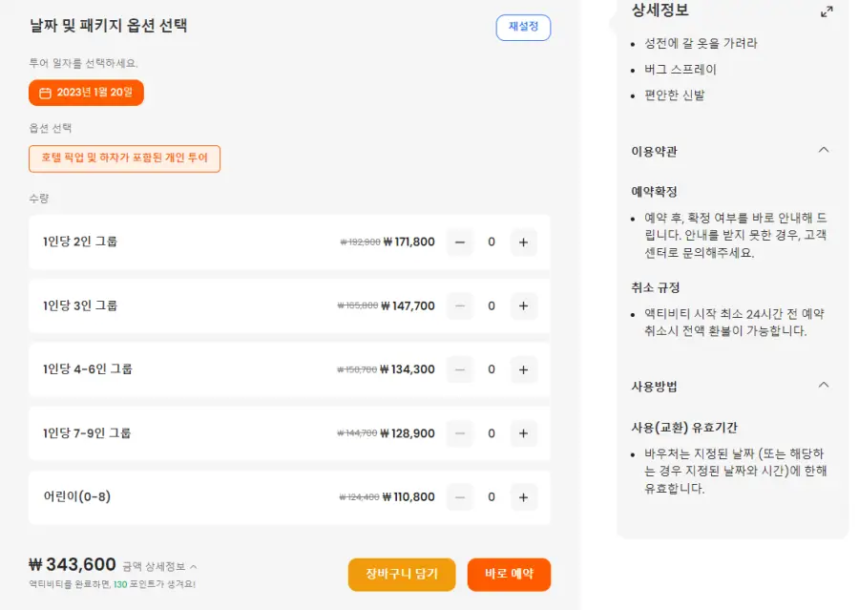
Task: Click the 1인당 2인 그룹 price ₩171,800
Action: [x=409, y=242]
